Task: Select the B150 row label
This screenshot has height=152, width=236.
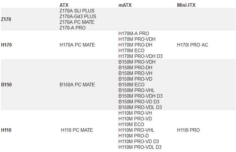Action: [x=6, y=85]
